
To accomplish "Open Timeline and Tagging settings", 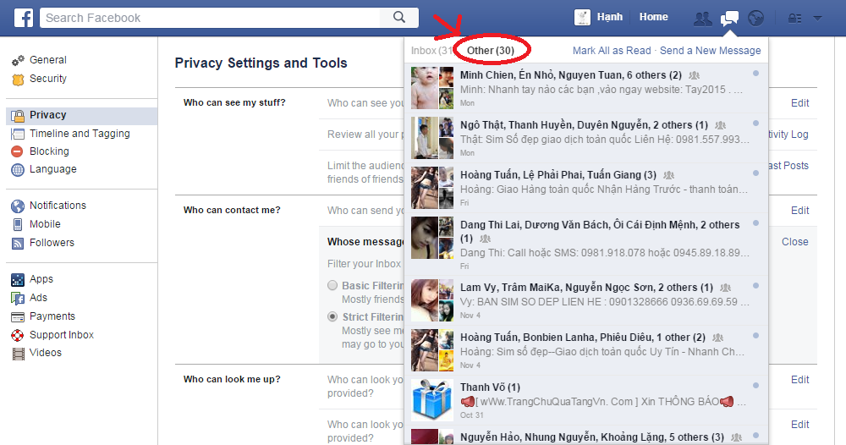I will pyautogui.click(x=80, y=133).
